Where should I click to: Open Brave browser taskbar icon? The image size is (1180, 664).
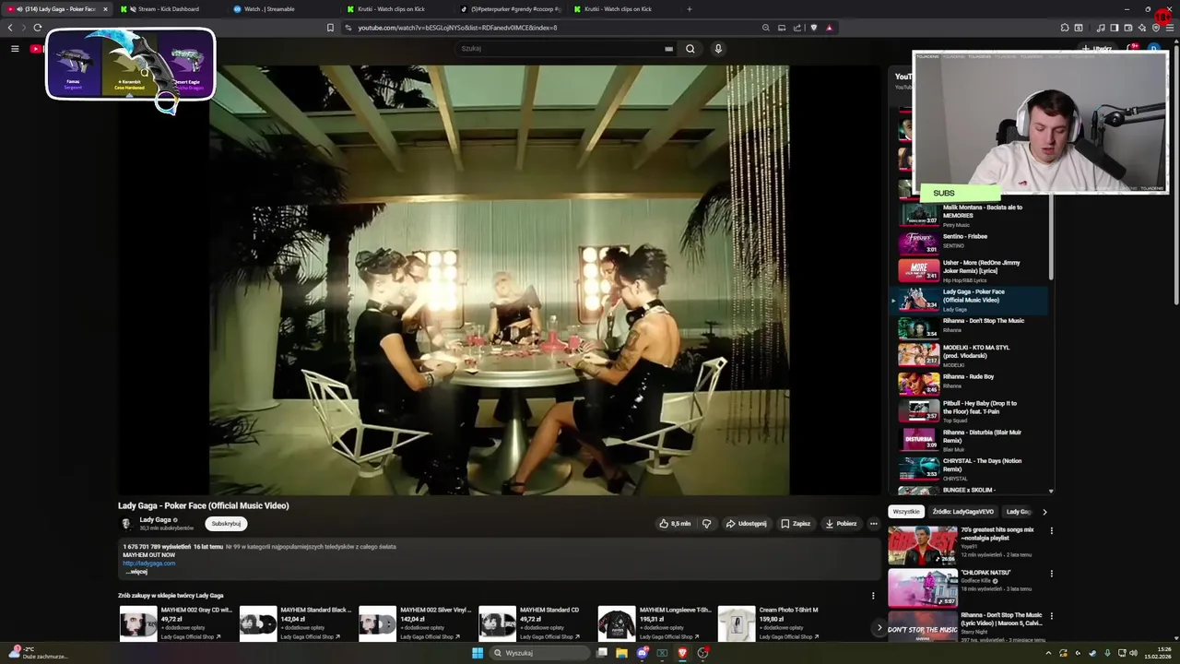(x=682, y=653)
